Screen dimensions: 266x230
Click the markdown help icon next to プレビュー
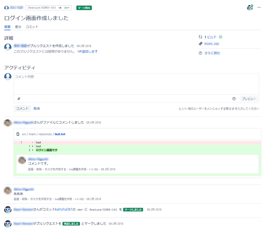pos(234,99)
